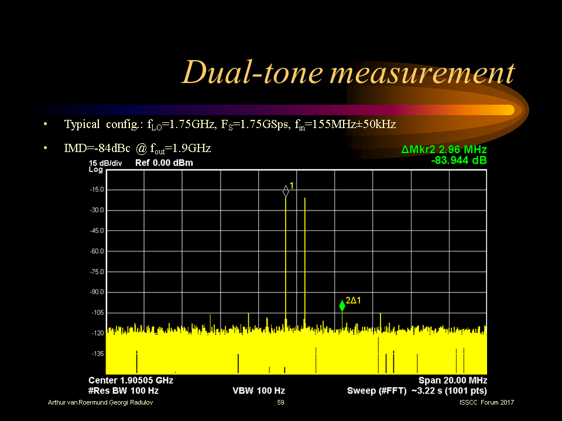Click the ΔMkr2 2.96 MHz readout
562x421 pixels.
tap(444, 150)
